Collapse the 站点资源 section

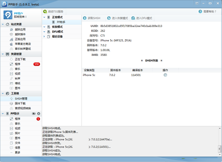[x=3, y=24]
